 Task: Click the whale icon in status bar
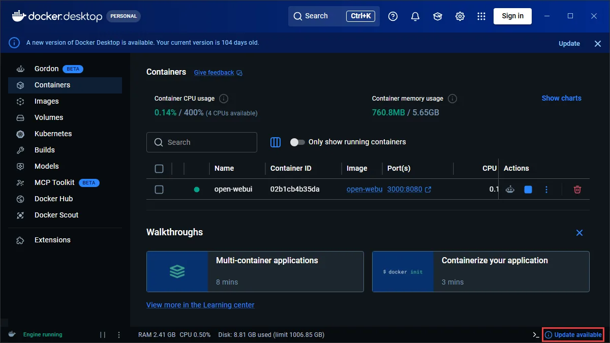tap(12, 334)
